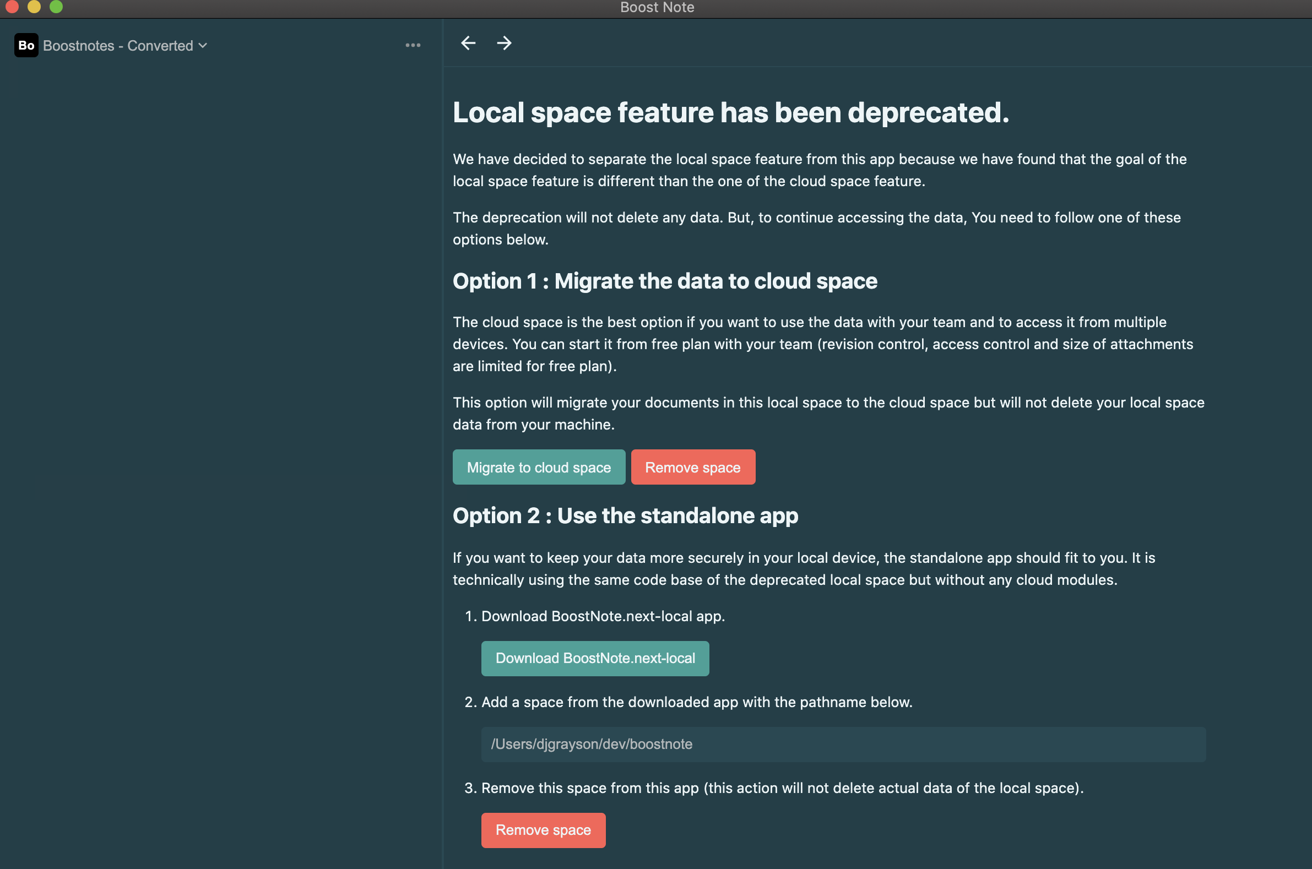Image resolution: width=1312 pixels, height=869 pixels.
Task: Open the three-dots sidebar menu
Action: (413, 45)
